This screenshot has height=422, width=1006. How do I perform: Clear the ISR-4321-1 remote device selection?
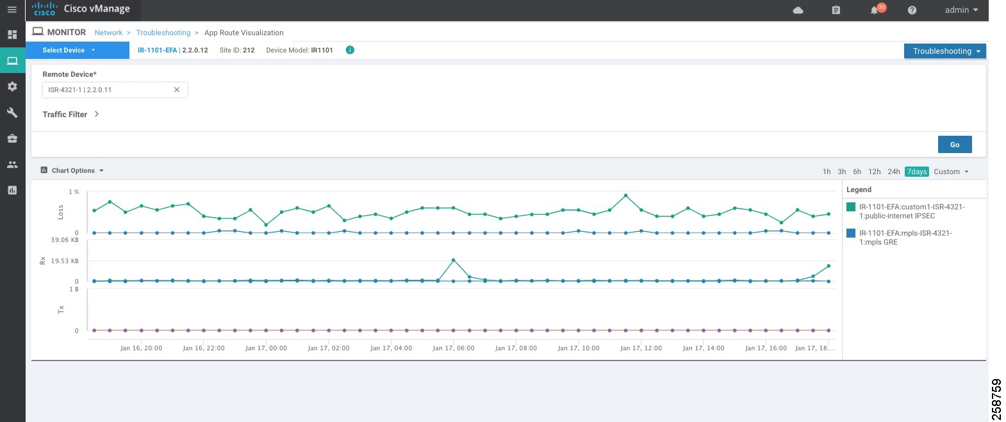pos(177,90)
